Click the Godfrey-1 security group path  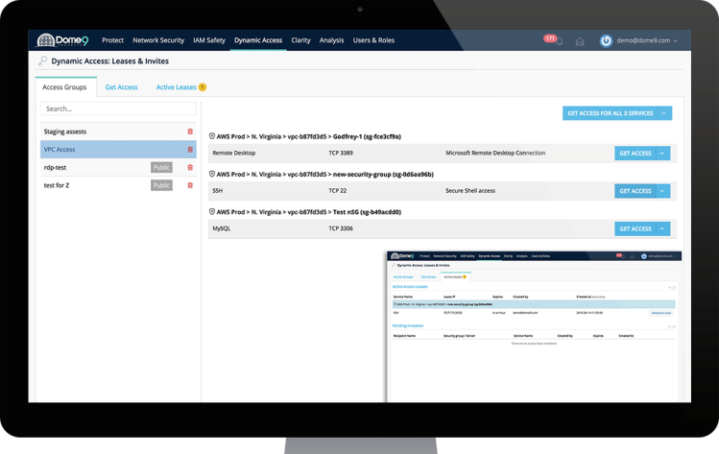308,136
